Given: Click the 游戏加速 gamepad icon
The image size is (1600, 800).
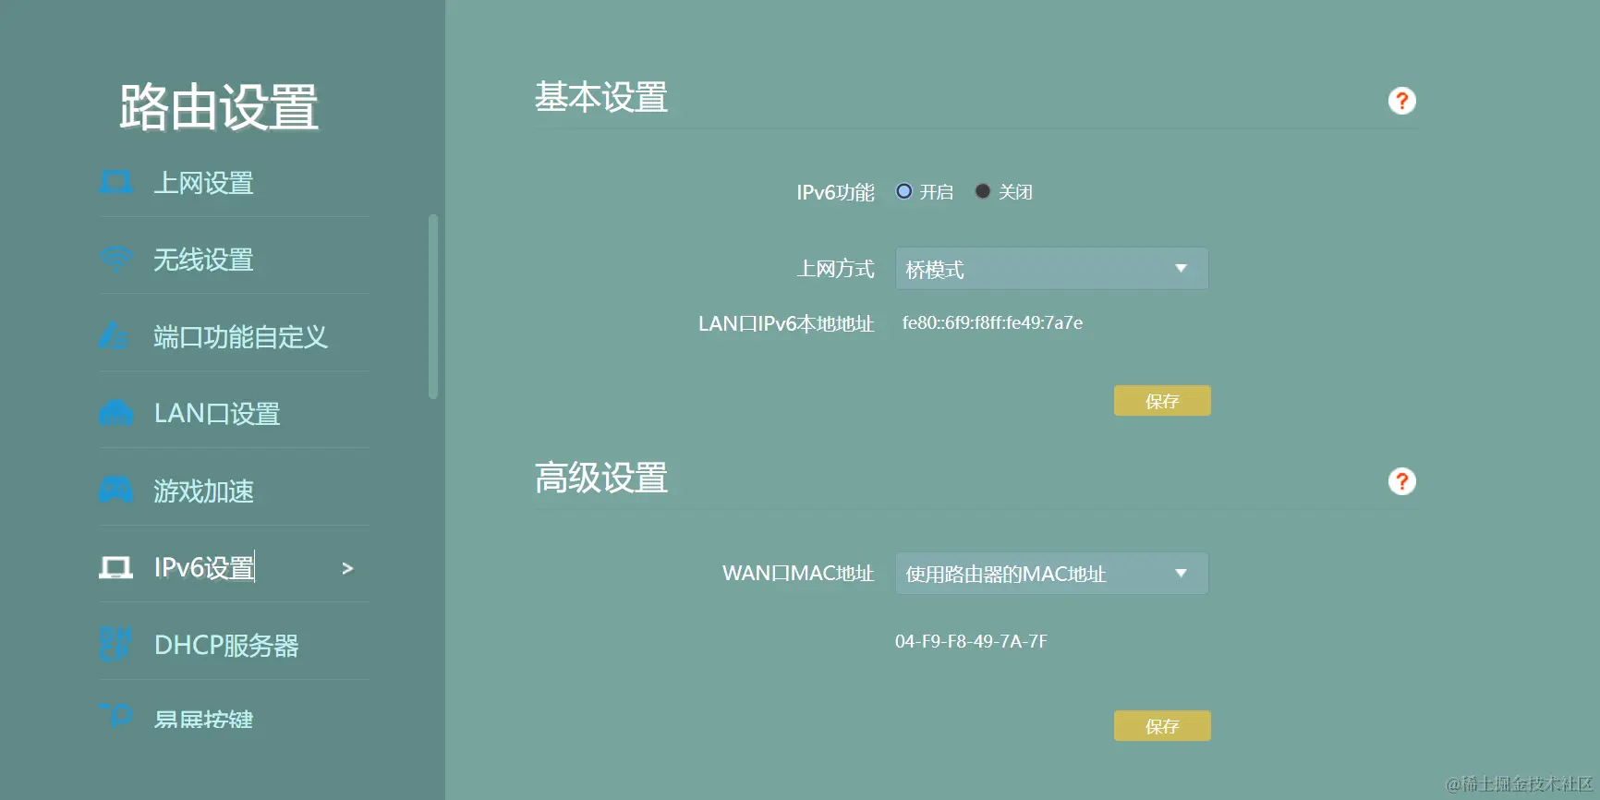Looking at the screenshot, I should point(115,490).
